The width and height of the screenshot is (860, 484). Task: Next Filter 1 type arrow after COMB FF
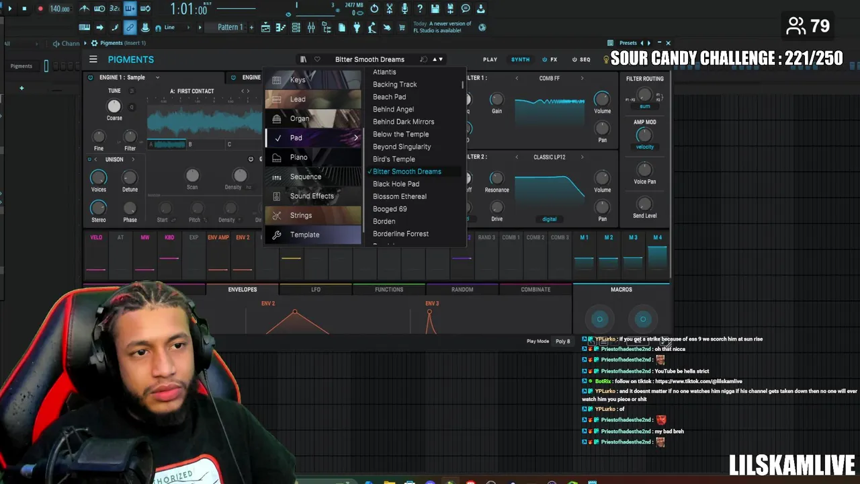[582, 78]
